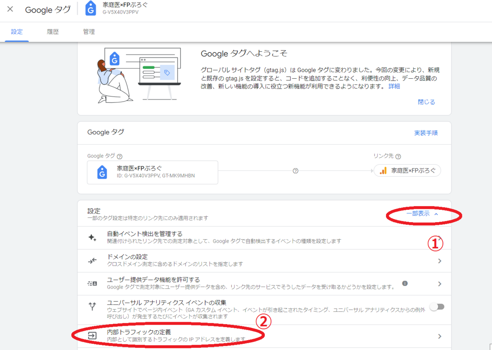
Task: Open ユーザー提供データ機能を許可する setting
Action: point(264,284)
